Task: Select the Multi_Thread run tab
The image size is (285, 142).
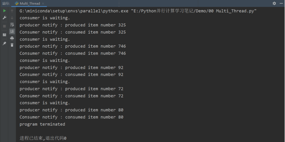Action: pos(27,3)
